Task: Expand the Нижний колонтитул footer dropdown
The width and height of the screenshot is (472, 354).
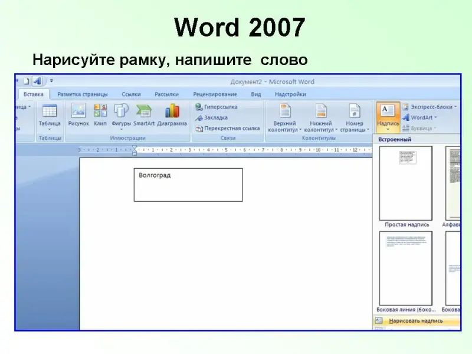Action: click(x=320, y=118)
